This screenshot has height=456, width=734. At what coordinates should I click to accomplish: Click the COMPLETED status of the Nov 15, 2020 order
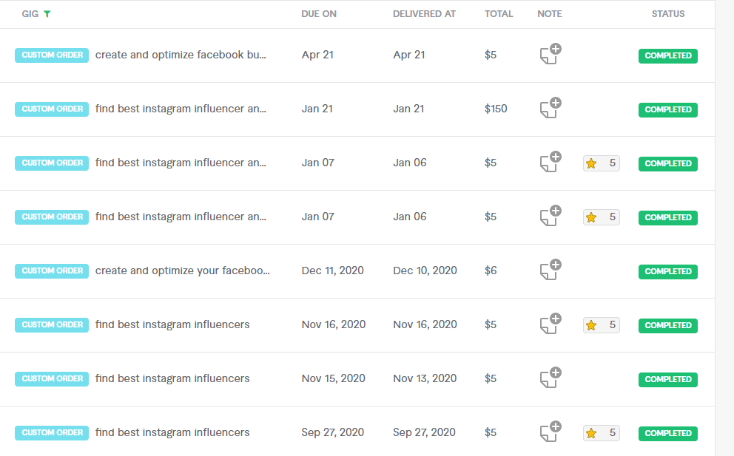click(668, 379)
